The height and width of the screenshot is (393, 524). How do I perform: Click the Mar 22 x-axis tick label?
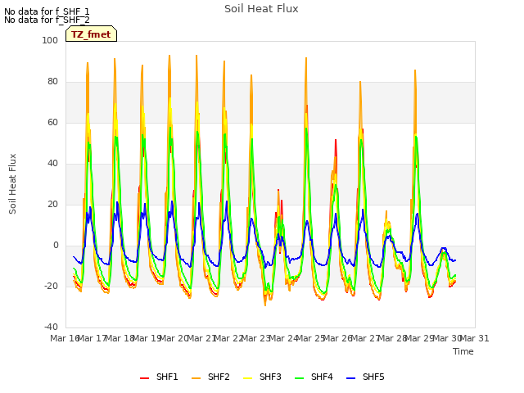point(228,338)
